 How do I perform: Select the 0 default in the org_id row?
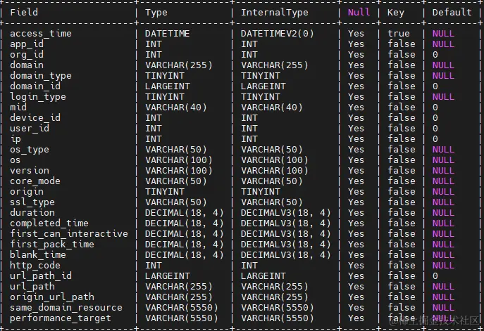pyautogui.click(x=435, y=55)
